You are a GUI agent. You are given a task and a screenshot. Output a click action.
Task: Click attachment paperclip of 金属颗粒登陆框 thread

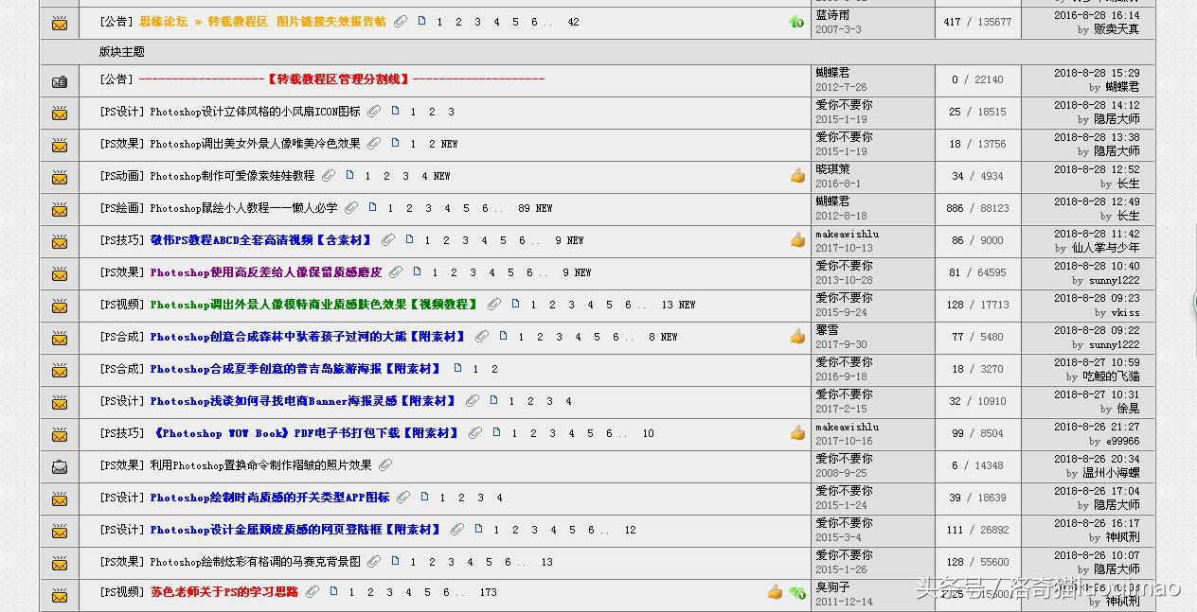[x=457, y=530]
